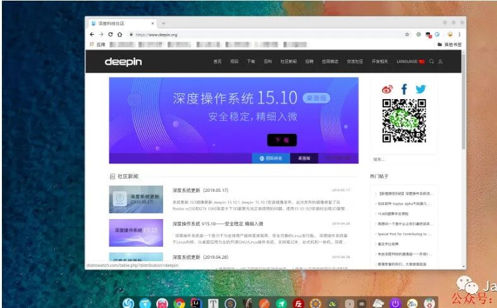Open the 深度系统更新 (2019.05.17) article link
Viewport: 497px width, 308px height.
click(x=200, y=190)
